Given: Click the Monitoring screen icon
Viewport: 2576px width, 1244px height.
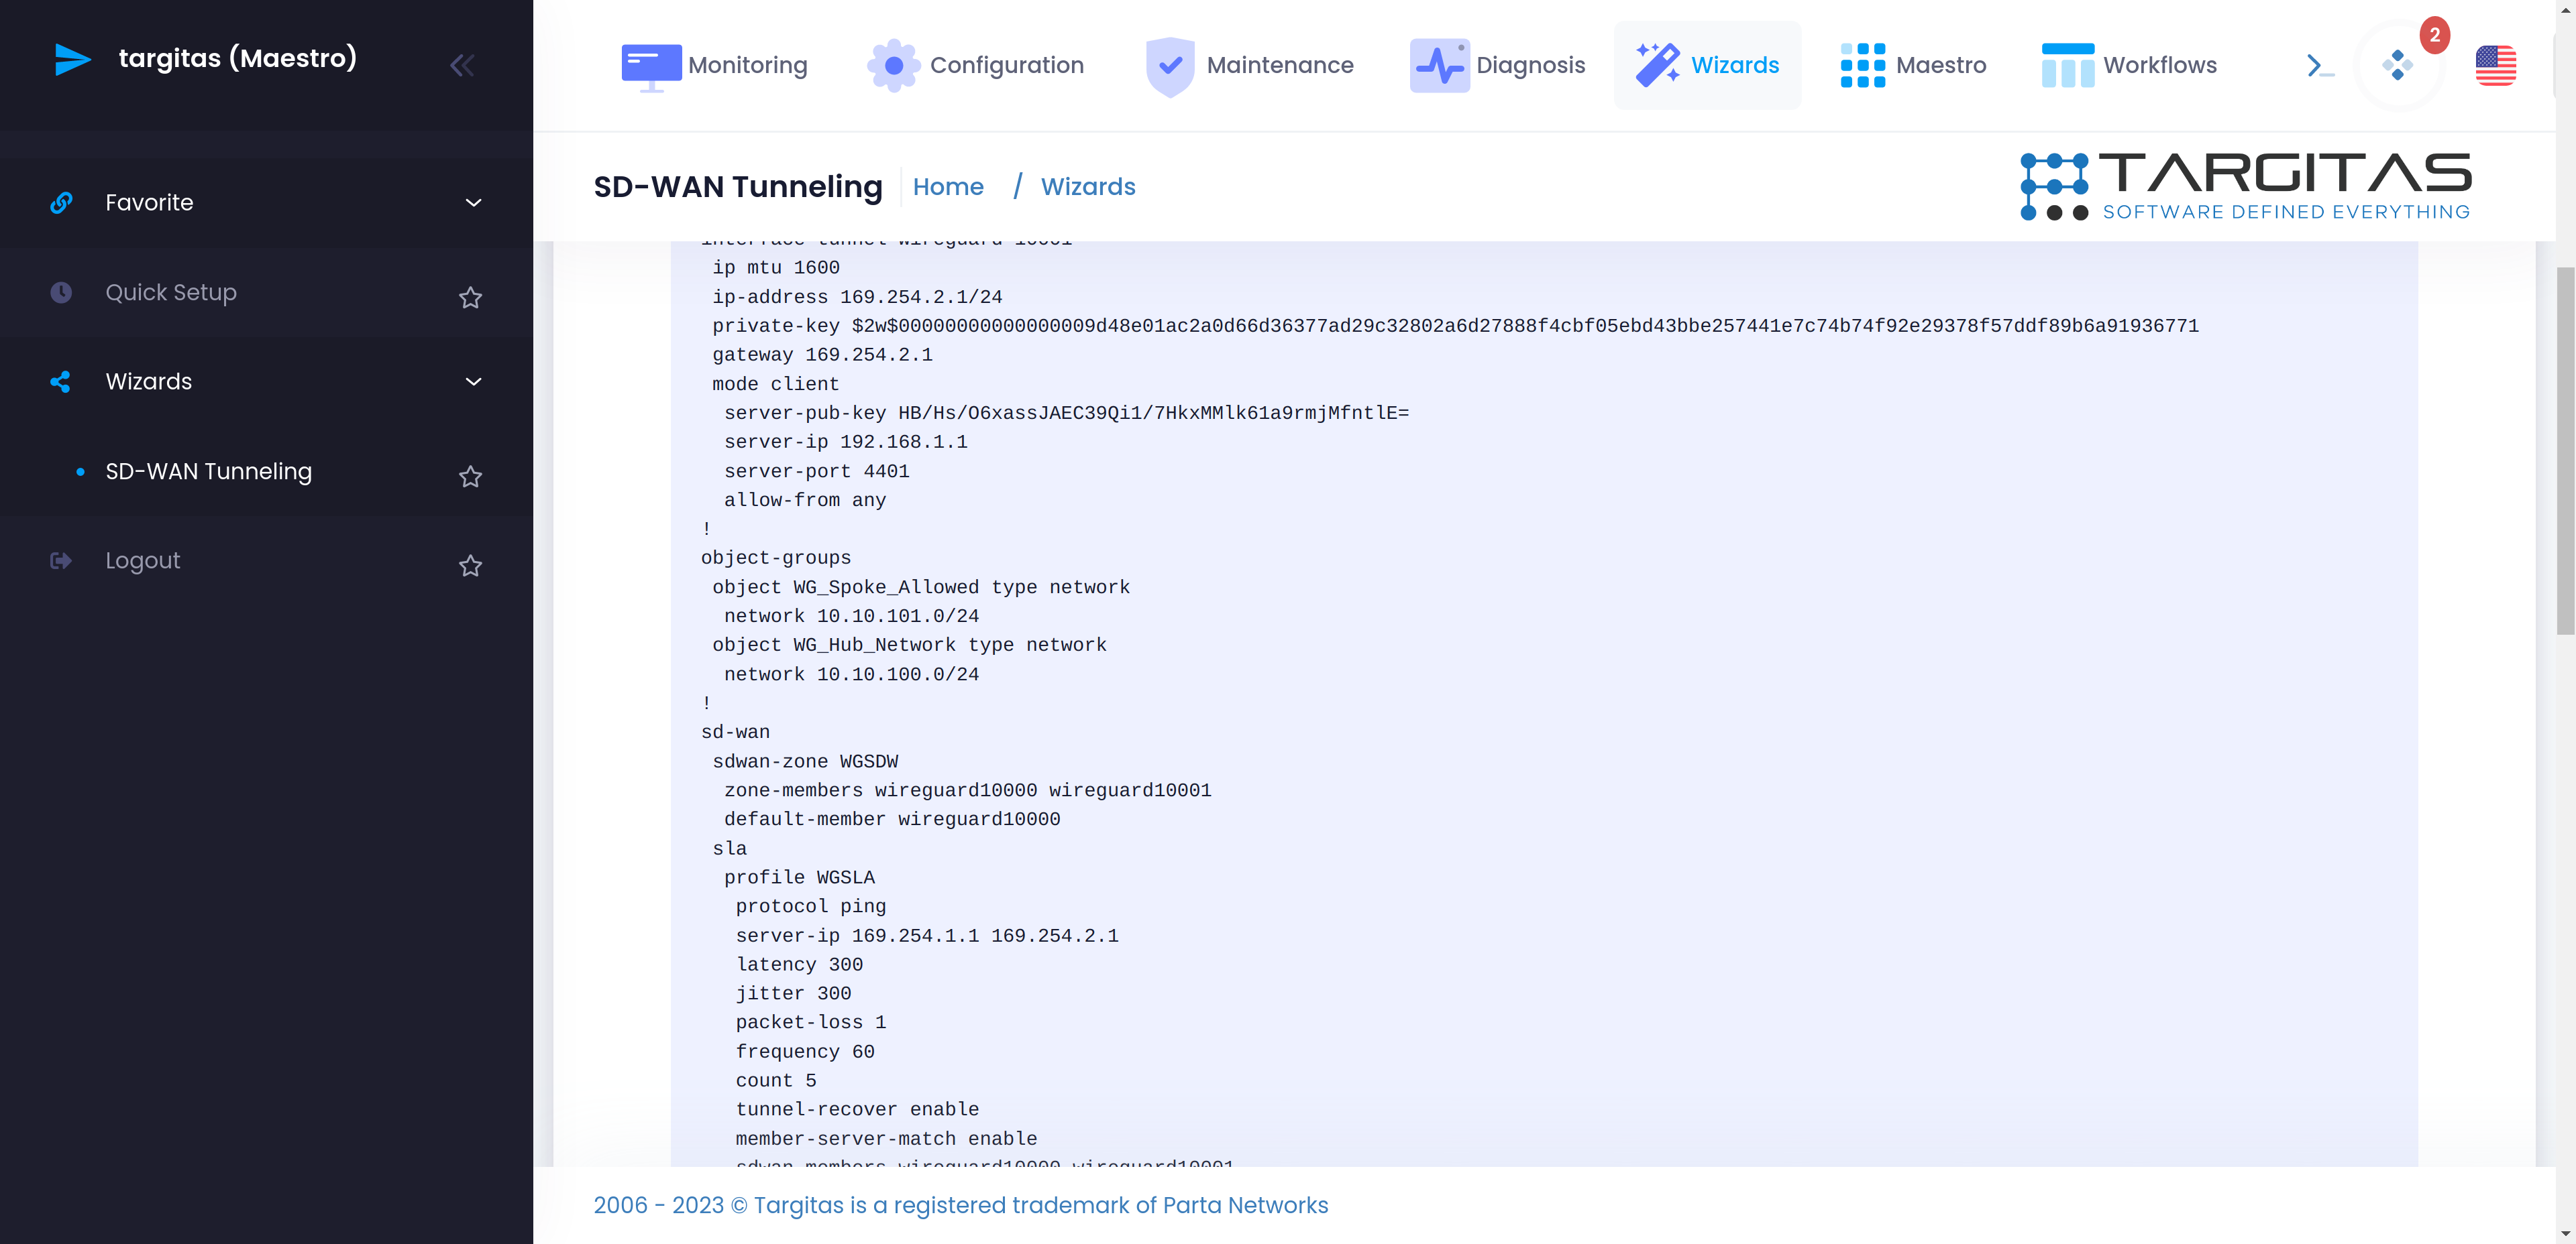Looking at the screenshot, I should pos(651,67).
